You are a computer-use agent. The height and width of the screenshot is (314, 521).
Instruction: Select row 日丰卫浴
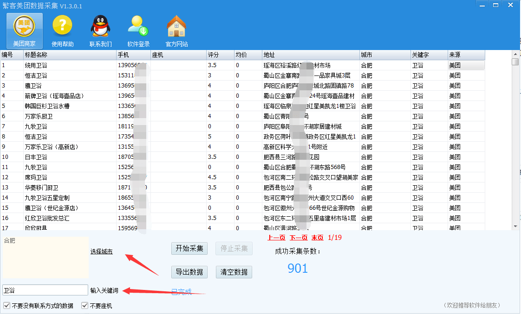242,157
